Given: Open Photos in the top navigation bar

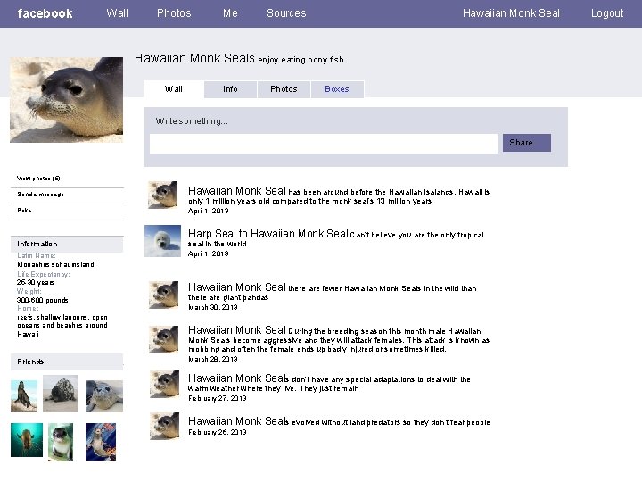Looking at the screenshot, I should [x=174, y=13].
